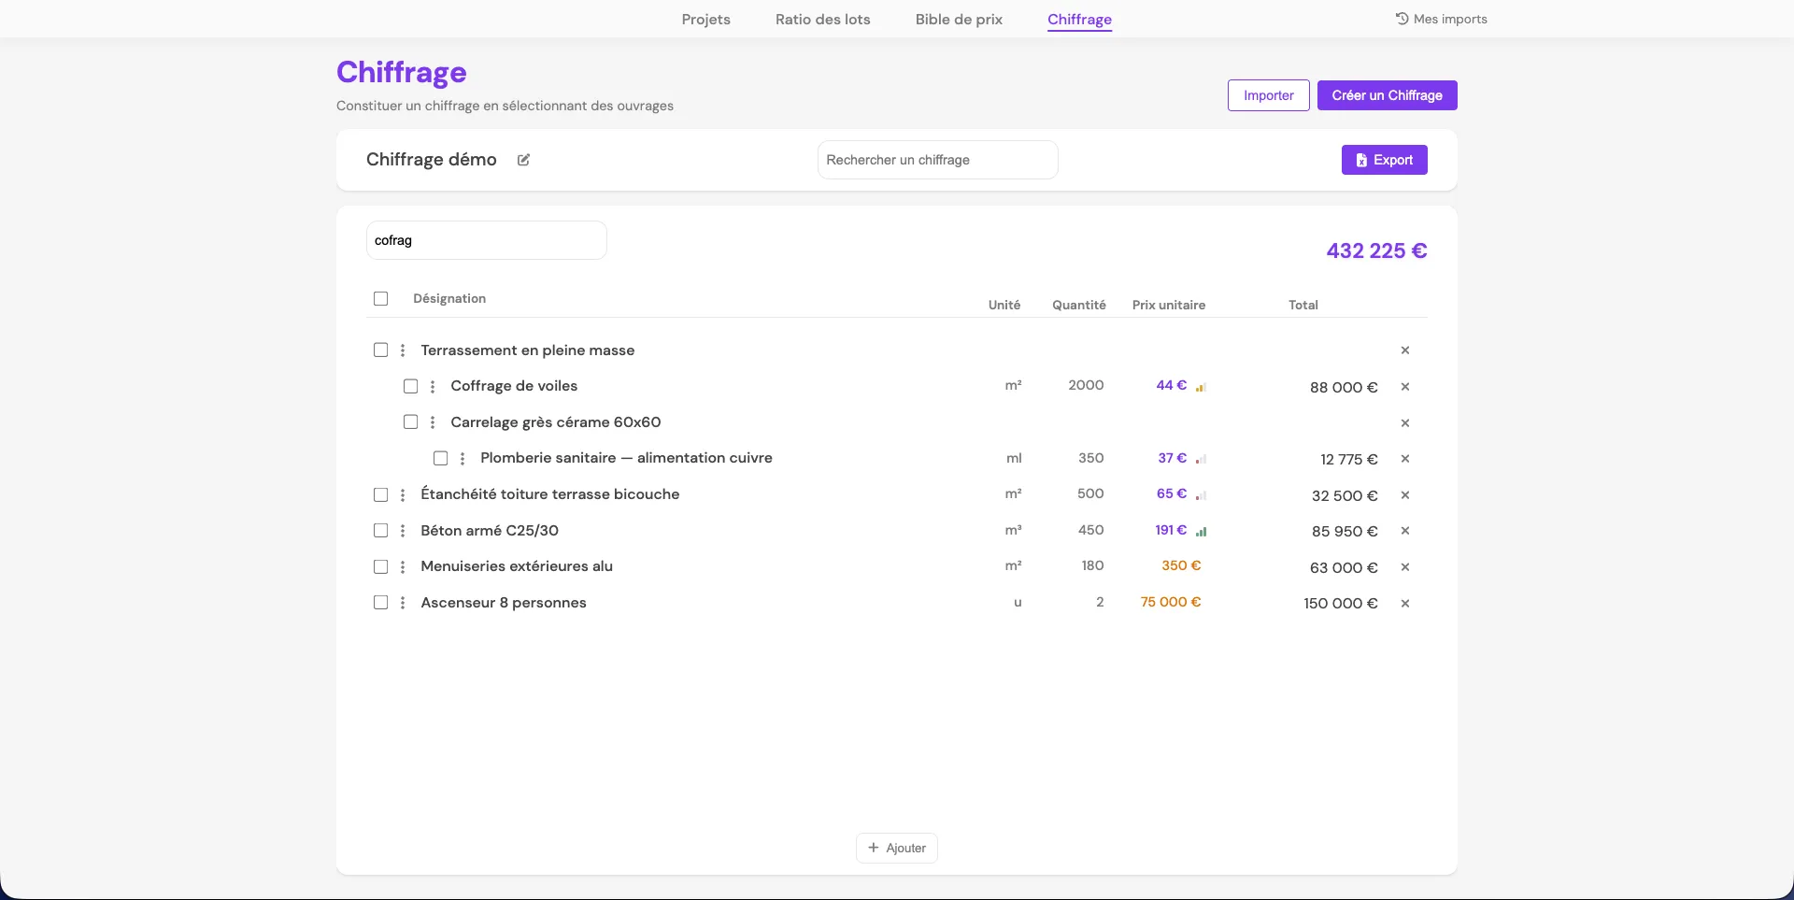Check the Étanchéité toiture terrasse bicouche checkbox
1794x900 pixels.
380,494
